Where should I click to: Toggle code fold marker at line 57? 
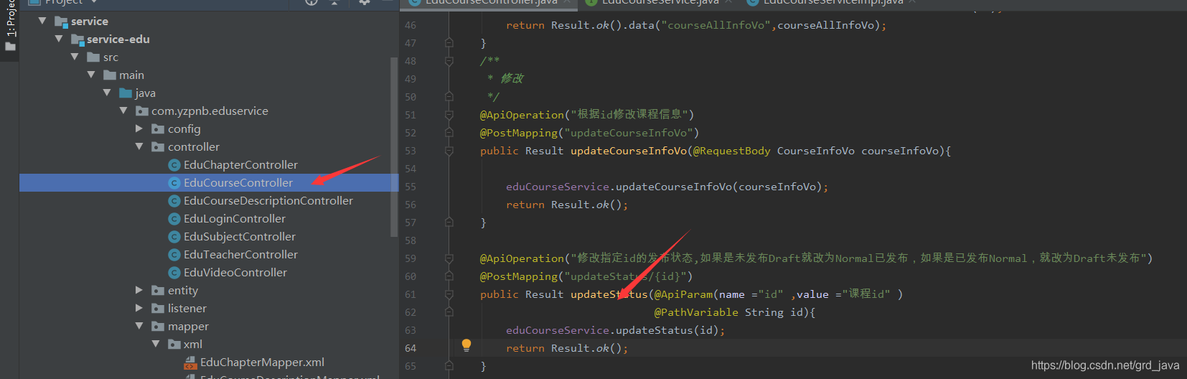[x=449, y=223]
